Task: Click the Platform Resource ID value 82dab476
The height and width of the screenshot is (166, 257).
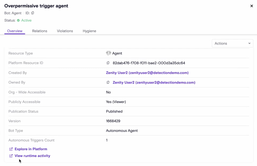Action: point(149,63)
